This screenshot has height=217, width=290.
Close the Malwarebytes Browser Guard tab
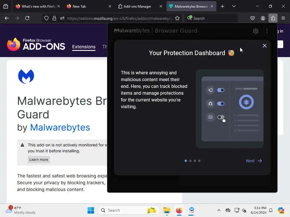pos(212,6)
